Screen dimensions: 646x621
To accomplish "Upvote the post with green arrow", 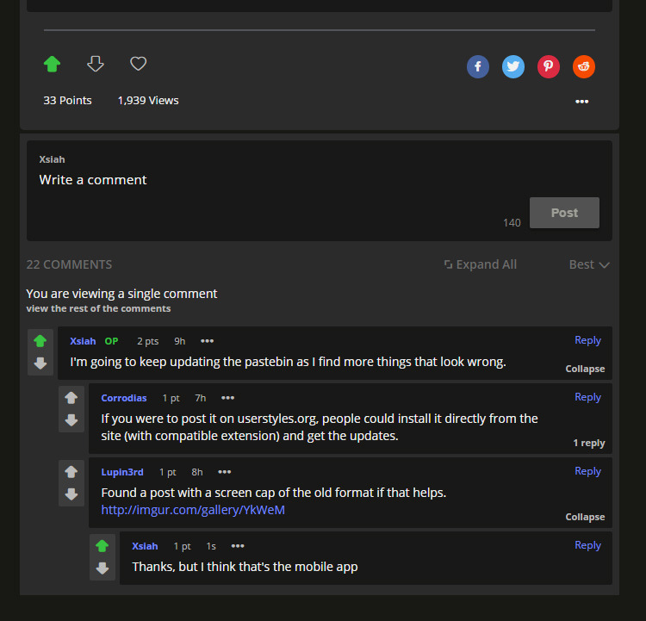I will pyautogui.click(x=52, y=64).
